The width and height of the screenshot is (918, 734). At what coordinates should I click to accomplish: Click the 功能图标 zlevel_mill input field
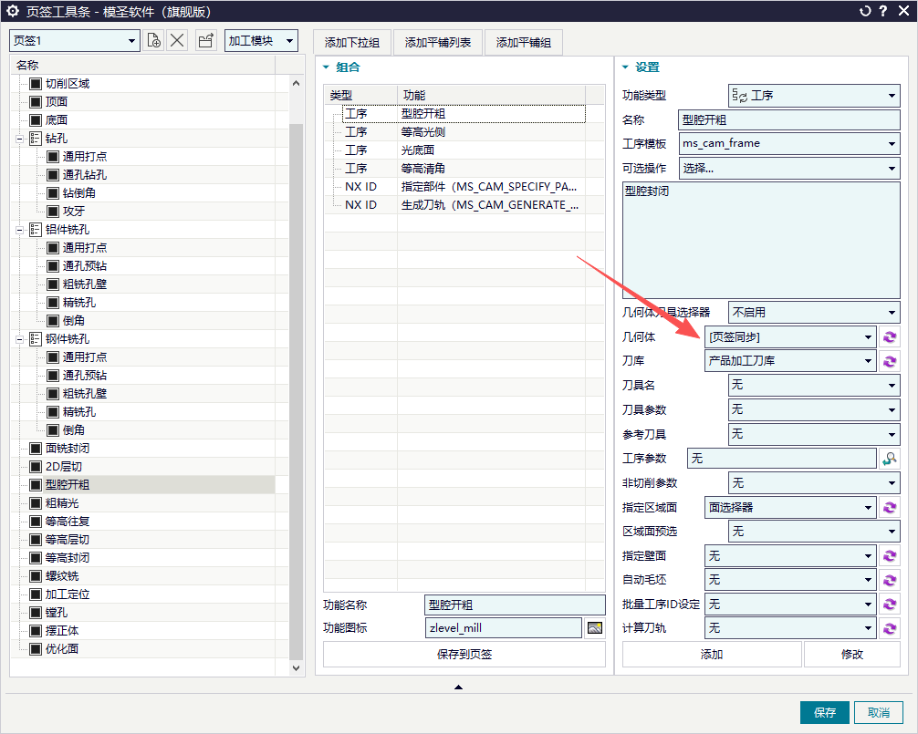[x=504, y=628]
